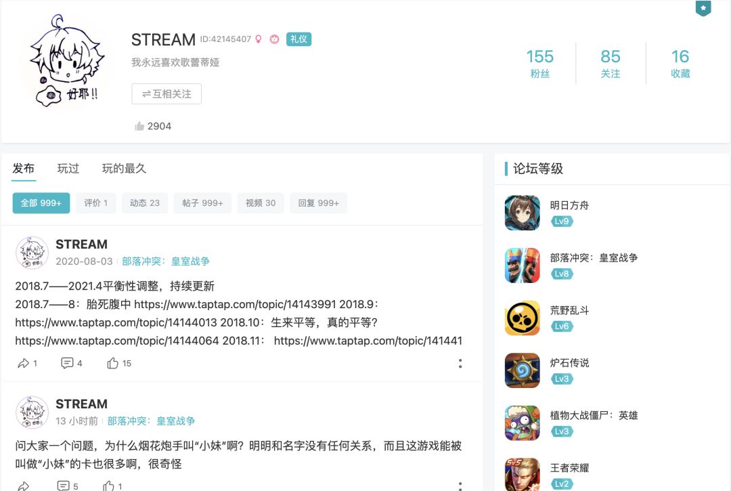
Task: Open the 明日方舟 forum name
Action: coord(569,205)
